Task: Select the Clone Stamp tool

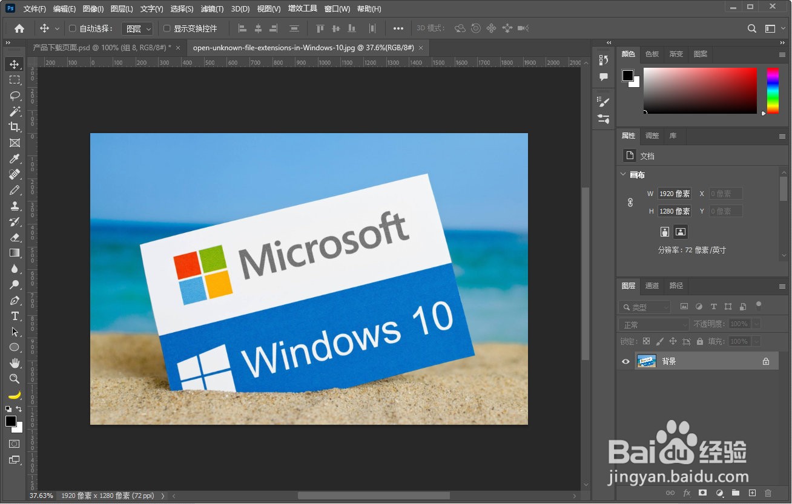Action: (15, 206)
